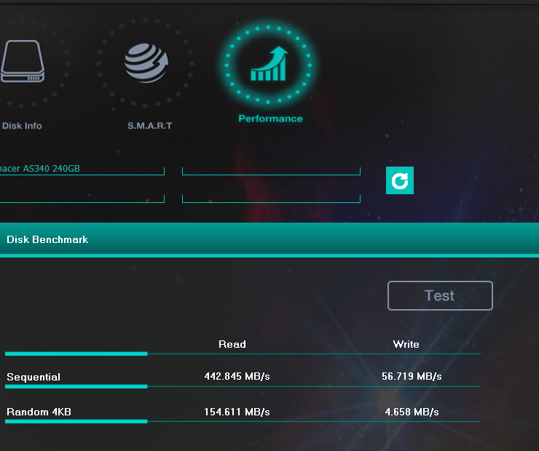Select the Random 4KB read value
Screen dimensions: 539x451
click(x=237, y=412)
